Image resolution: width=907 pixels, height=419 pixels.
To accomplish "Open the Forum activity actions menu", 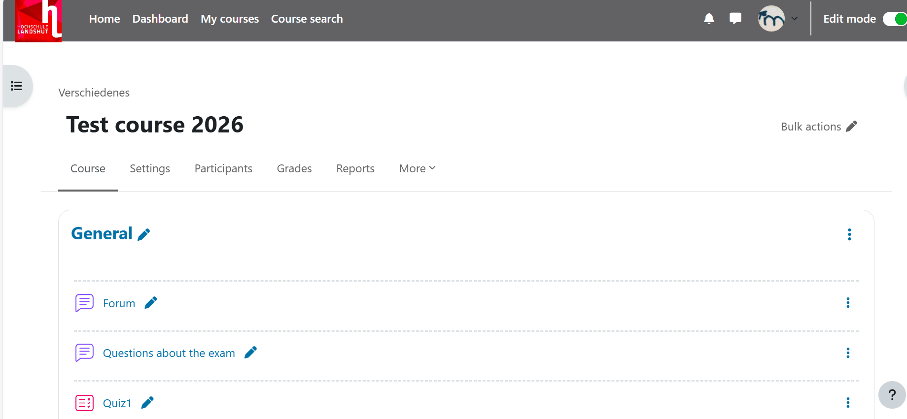I will (848, 303).
